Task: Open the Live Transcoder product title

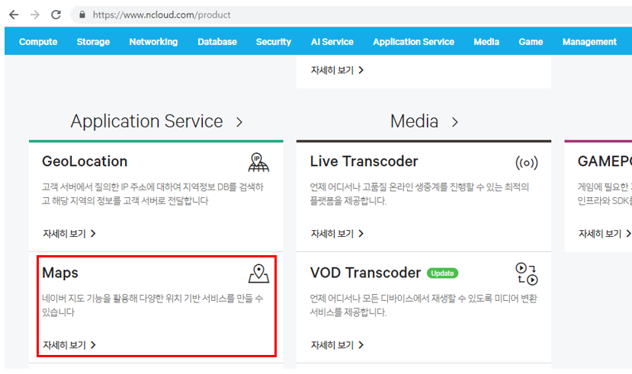Action: click(x=364, y=161)
